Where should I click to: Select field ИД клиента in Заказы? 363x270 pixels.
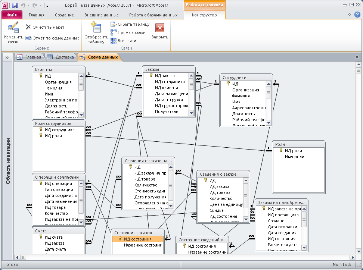click(x=167, y=88)
